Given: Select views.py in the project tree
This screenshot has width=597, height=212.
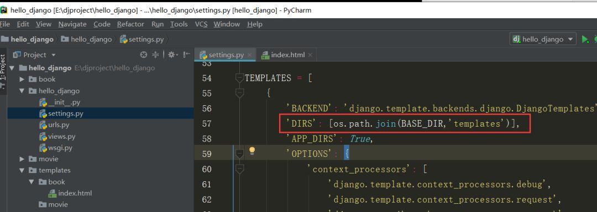Looking at the screenshot, I should pyautogui.click(x=62, y=136).
